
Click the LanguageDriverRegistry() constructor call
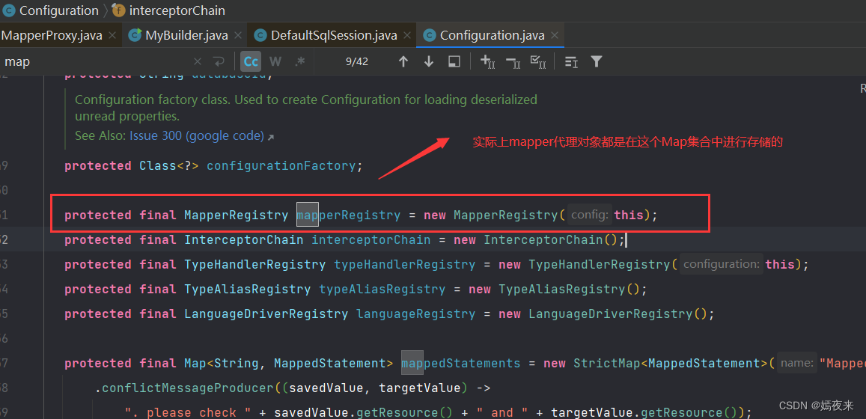point(618,314)
